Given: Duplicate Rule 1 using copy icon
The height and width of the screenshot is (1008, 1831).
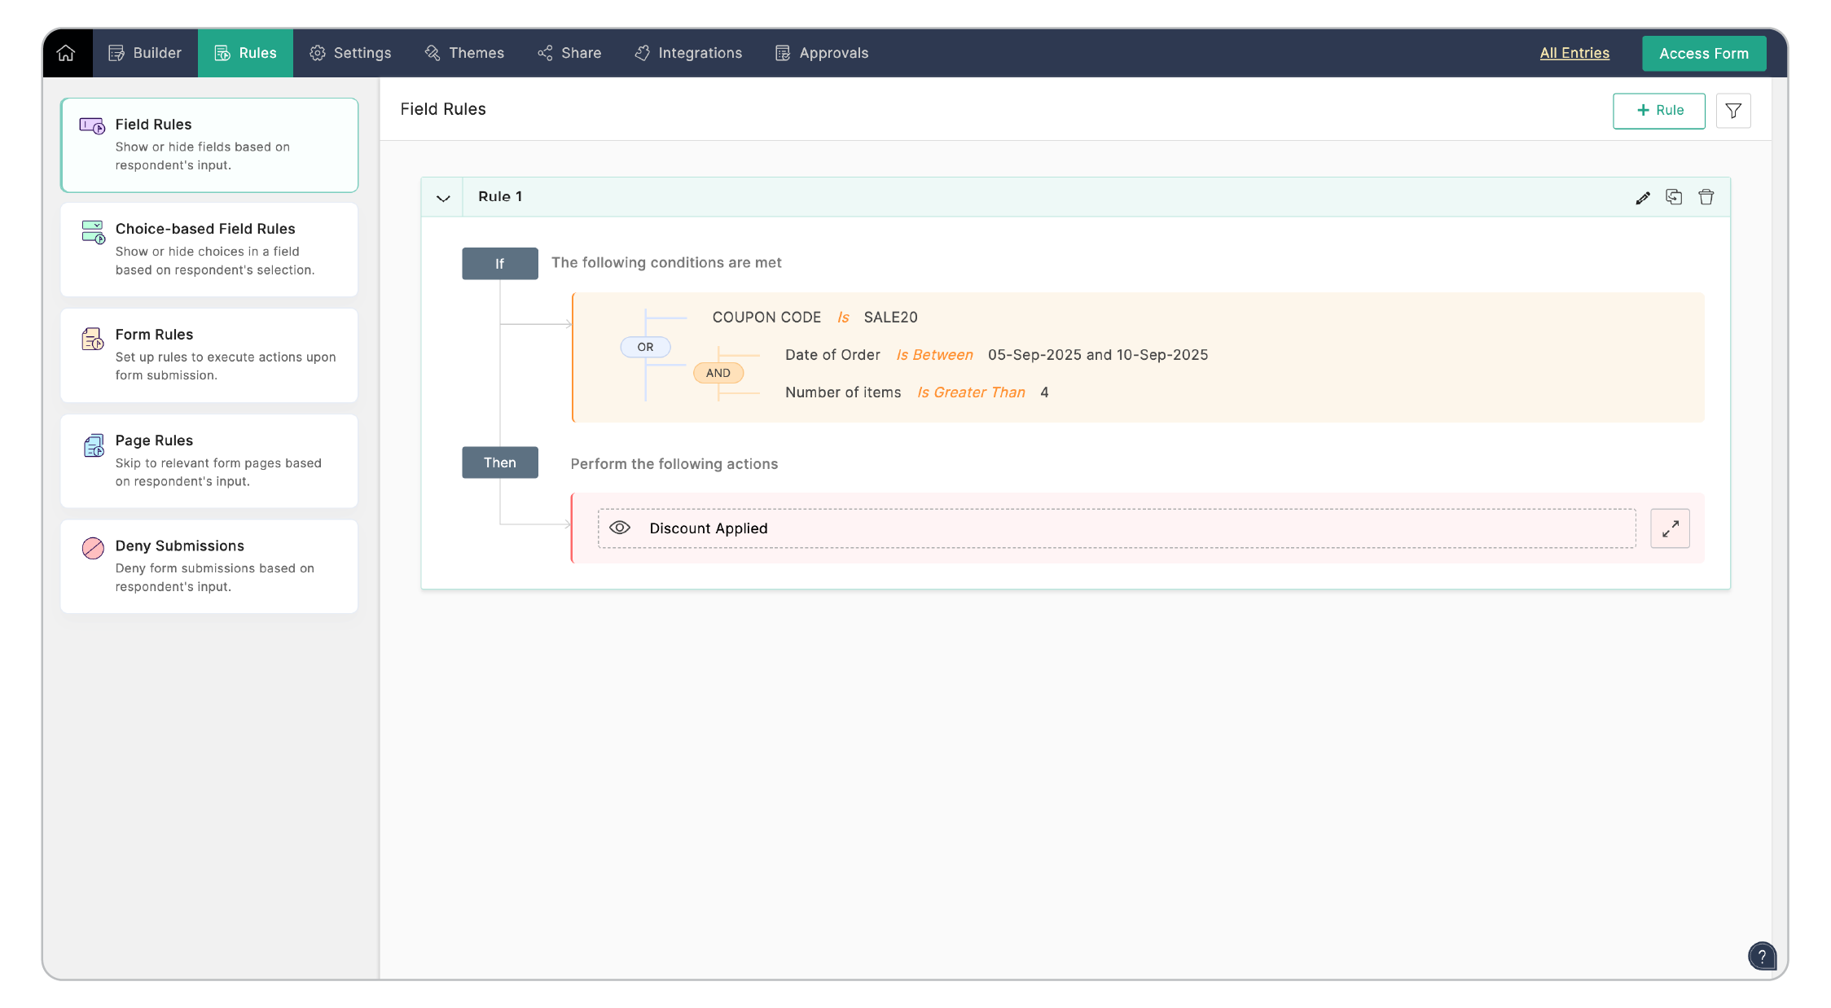Looking at the screenshot, I should [x=1674, y=197].
